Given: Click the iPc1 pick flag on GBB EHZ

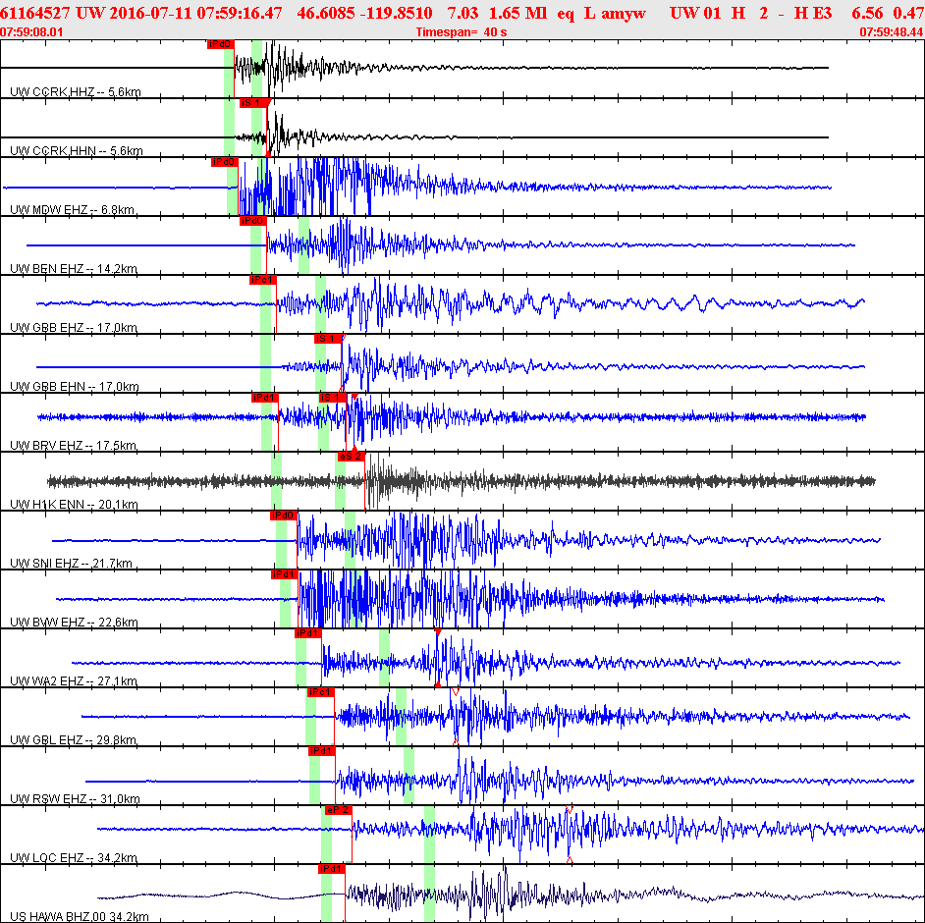Looking at the screenshot, I should click(263, 280).
